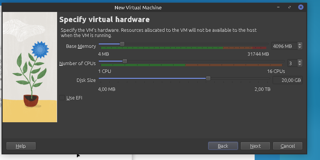The height and width of the screenshot is (160, 320).
Task: Select the Disk Size slider handle
Action: tap(208, 78)
